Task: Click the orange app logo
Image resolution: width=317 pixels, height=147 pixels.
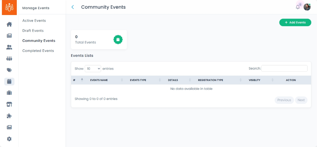Action: click(x=9, y=8)
